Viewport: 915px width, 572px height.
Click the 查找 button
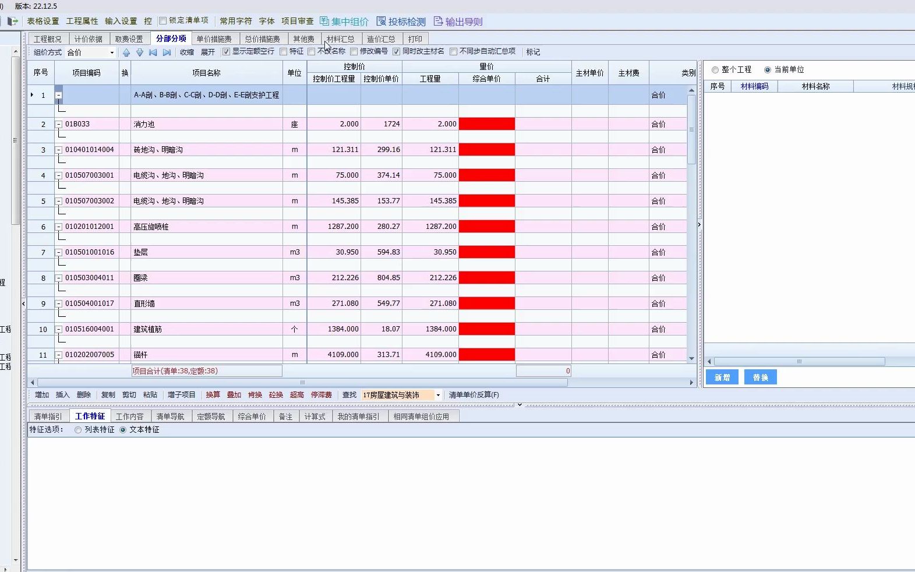(349, 395)
